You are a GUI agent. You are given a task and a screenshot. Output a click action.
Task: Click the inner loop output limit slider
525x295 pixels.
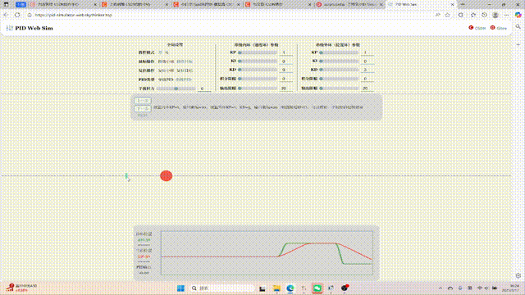[258, 88]
